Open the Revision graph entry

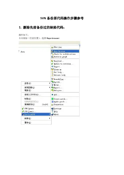pyautogui.click(x=65, y=57)
